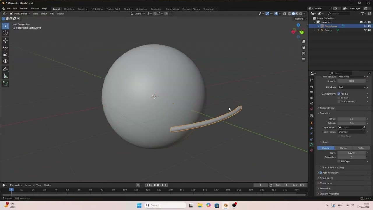This screenshot has width=373, height=210.
Task: Hide Sphere with its eye icon
Action: point(365,30)
